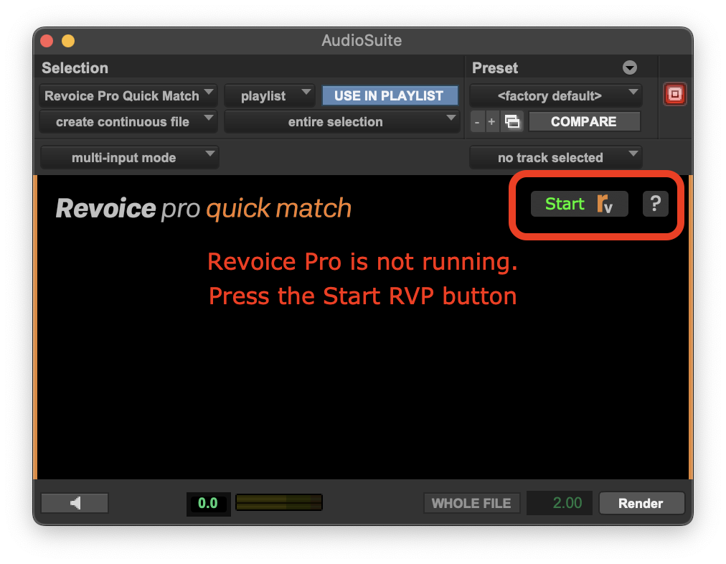Screen dimensions: 726x564
Task: Open the factory default preset list
Action: point(555,95)
